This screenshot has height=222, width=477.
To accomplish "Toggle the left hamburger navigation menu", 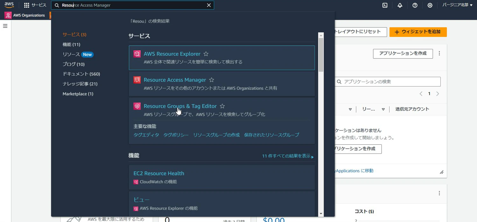I will pos(5,26).
